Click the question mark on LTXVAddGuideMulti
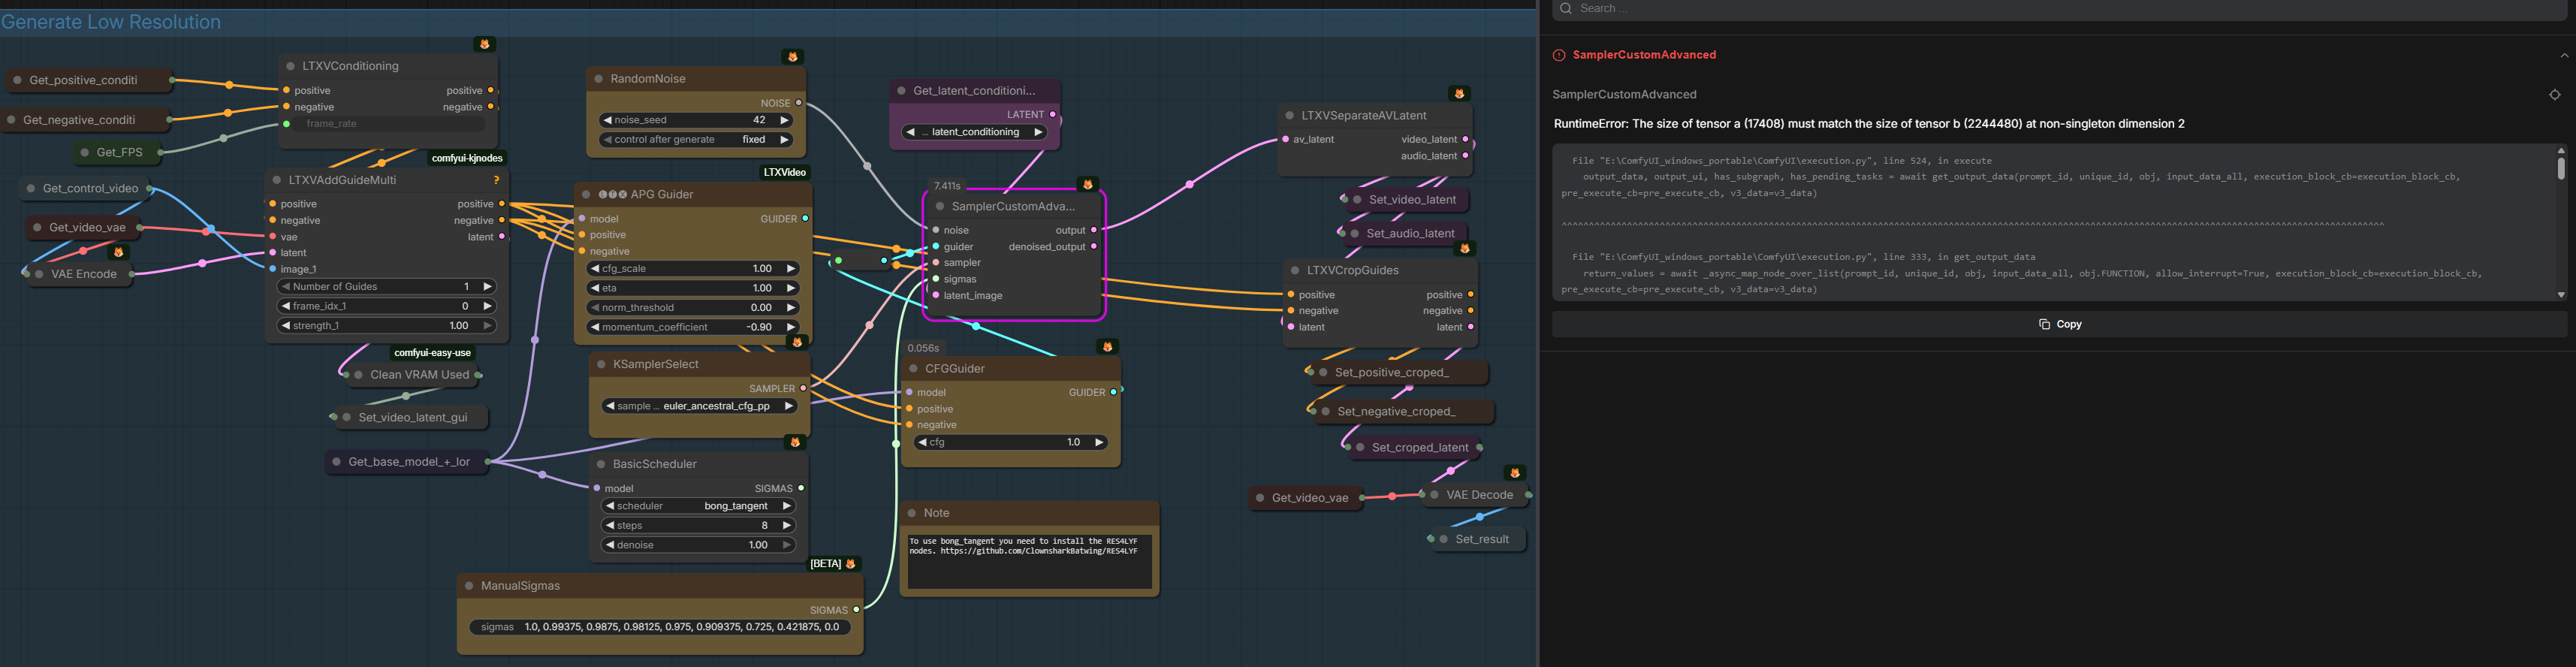The height and width of the screenshot is (667, 2576). click(x=496, y=180)
